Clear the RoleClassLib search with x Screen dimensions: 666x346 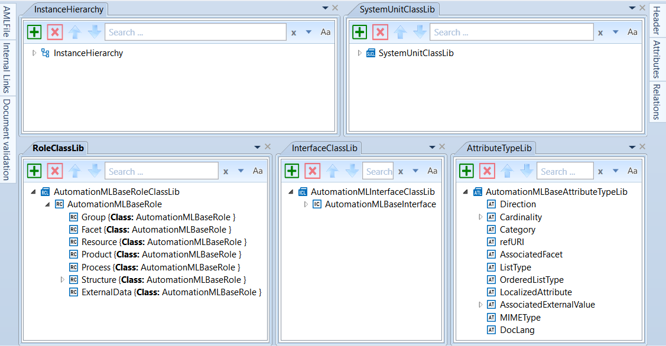coord(226,172)
